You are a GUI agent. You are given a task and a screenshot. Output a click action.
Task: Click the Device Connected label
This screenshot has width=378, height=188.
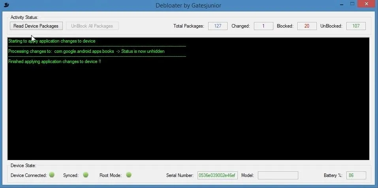(29, 175)
